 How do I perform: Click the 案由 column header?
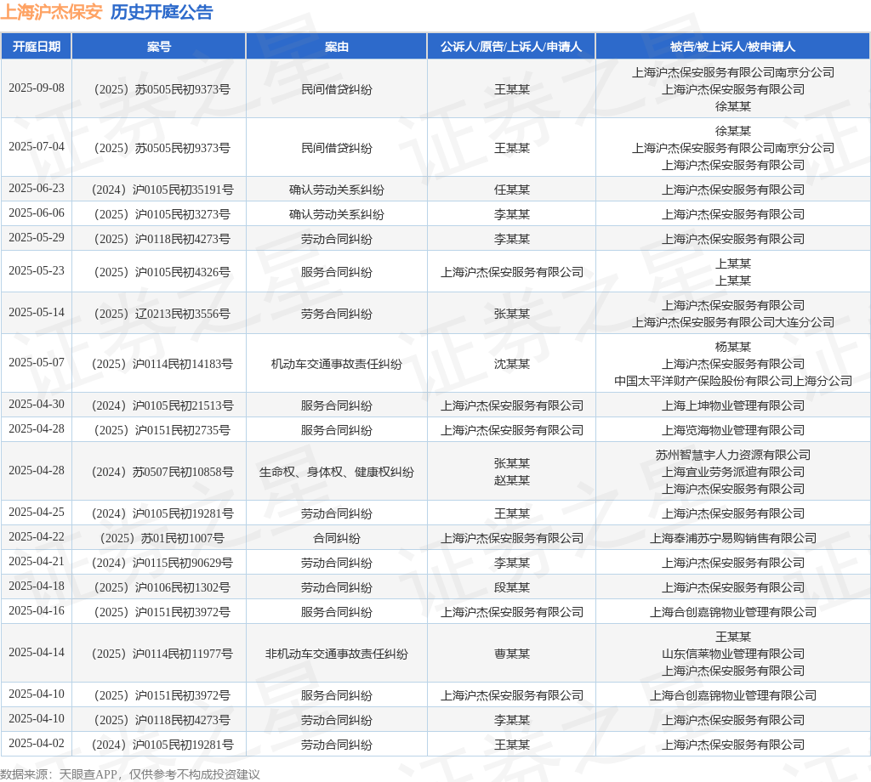[337, 47]
